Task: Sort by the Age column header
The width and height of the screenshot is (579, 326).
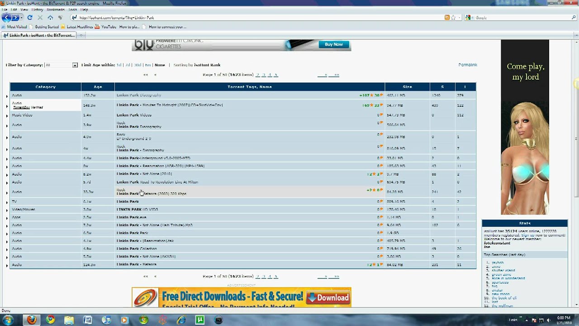Action: point(98,87)
